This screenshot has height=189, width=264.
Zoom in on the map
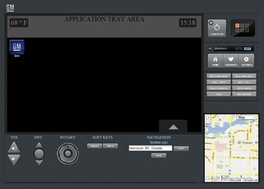pyautogui.click(x=208, y=118)
